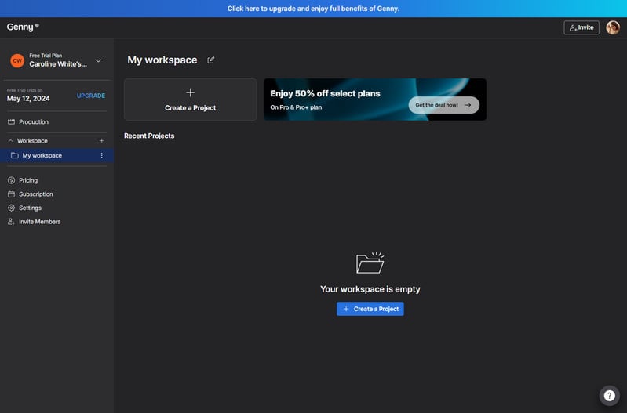The image size is (627, 413).
Task: Click the Production clapperboard icon
Action: tap(11, 121)
